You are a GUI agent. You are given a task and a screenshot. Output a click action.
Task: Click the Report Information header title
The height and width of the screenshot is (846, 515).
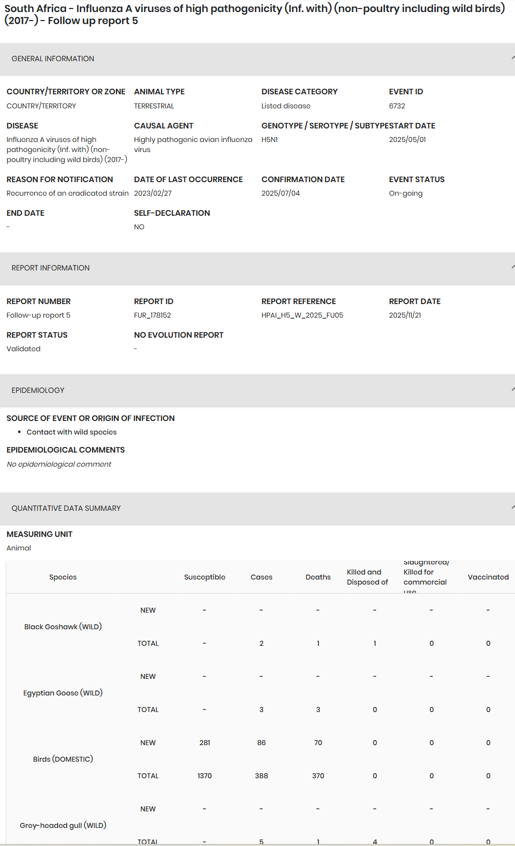point(51,268)
